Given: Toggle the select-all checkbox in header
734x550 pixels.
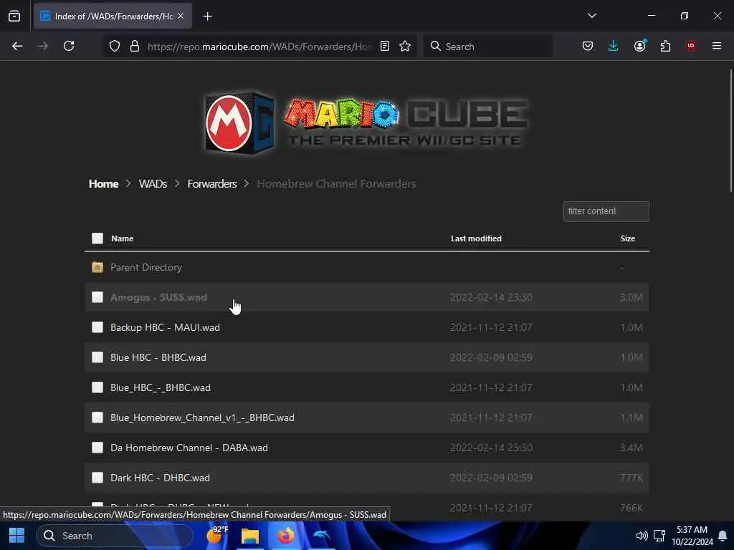Looking at the screenshot, I should [97, 238].
